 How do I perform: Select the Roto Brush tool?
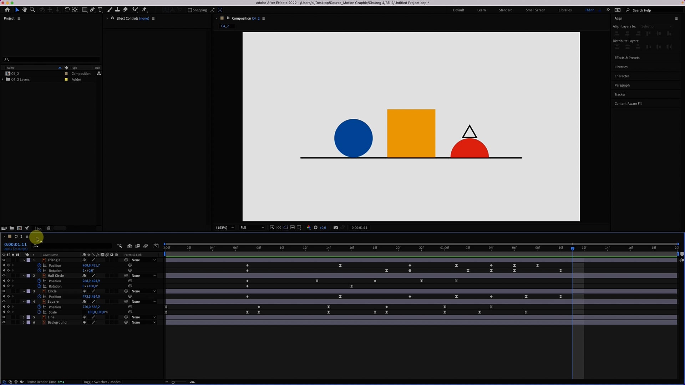pos(135,10)
